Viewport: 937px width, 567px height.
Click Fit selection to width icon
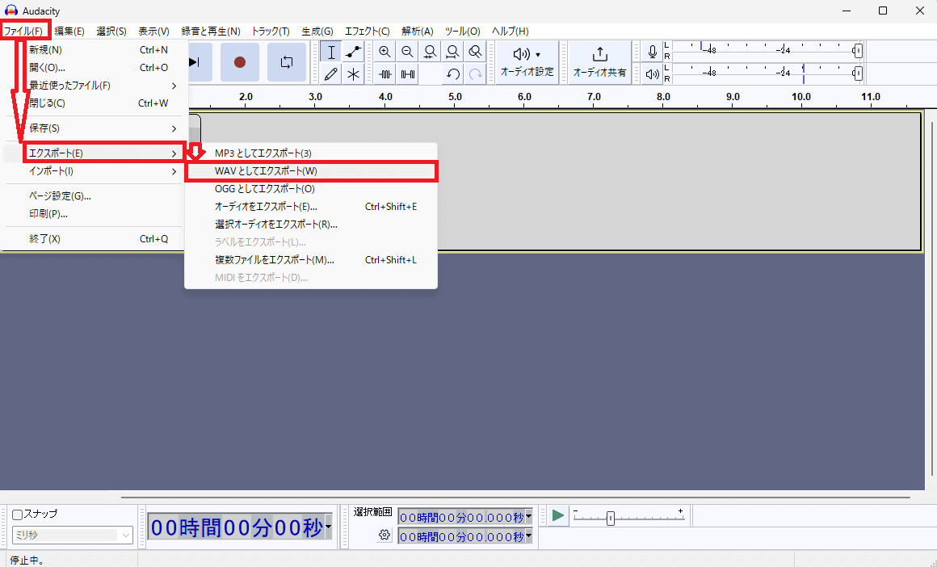[430, 52]
